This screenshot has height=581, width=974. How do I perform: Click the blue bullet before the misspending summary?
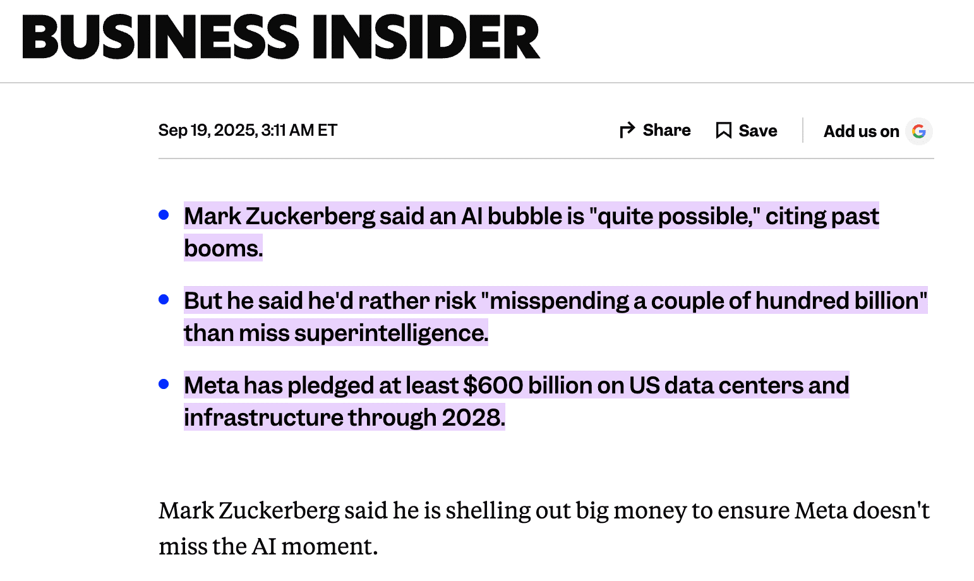coord(164,300)
